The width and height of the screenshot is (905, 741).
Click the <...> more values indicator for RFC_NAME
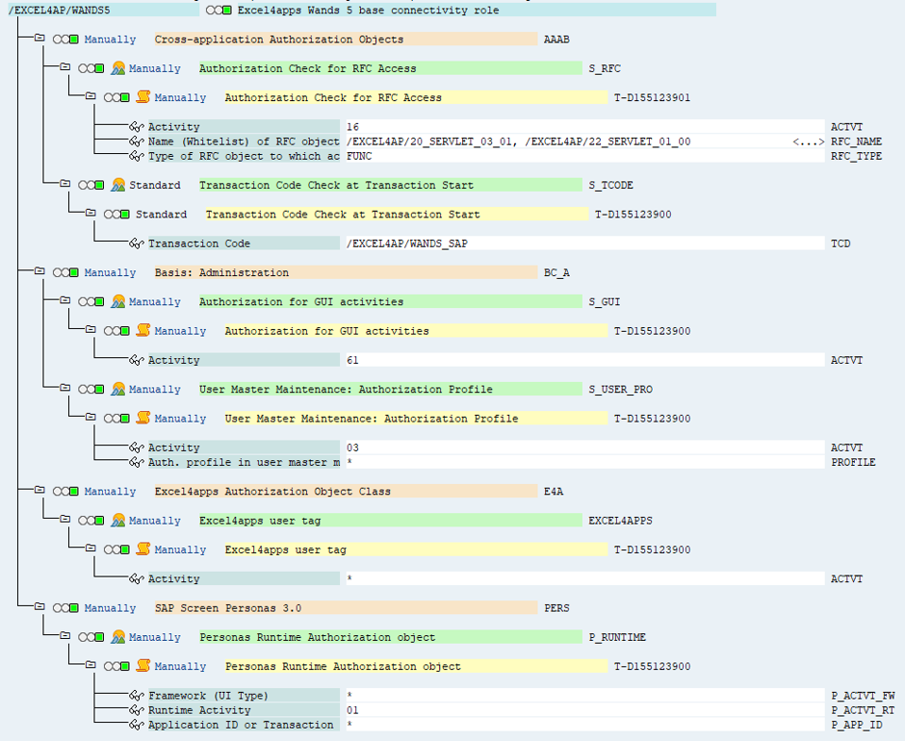pos(808,141)
